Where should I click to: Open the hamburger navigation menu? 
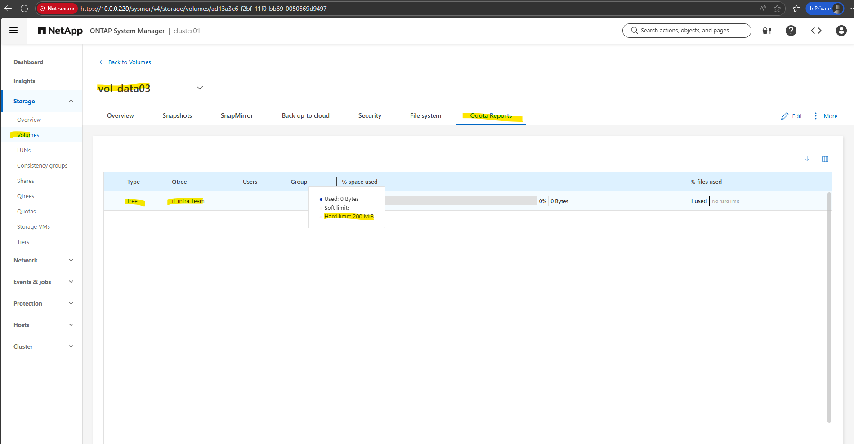[13, 30]
